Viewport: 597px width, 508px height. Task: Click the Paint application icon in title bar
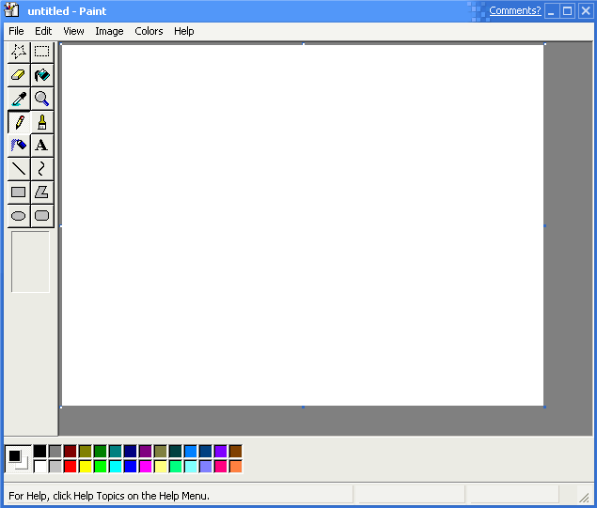[11, 10]
